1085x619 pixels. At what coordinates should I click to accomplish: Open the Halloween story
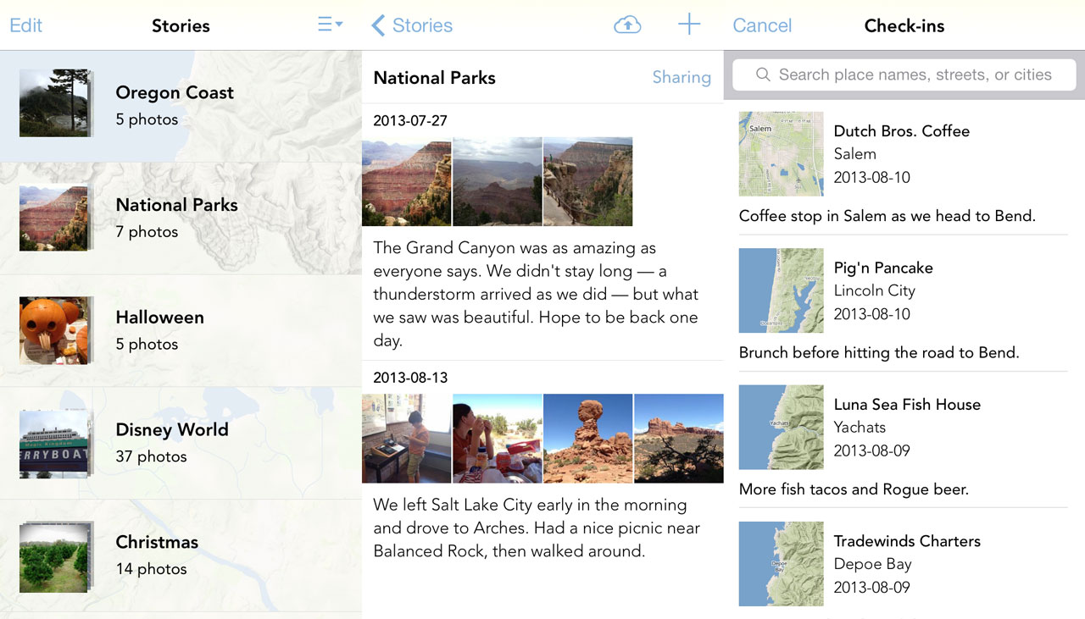pos(181,330)
